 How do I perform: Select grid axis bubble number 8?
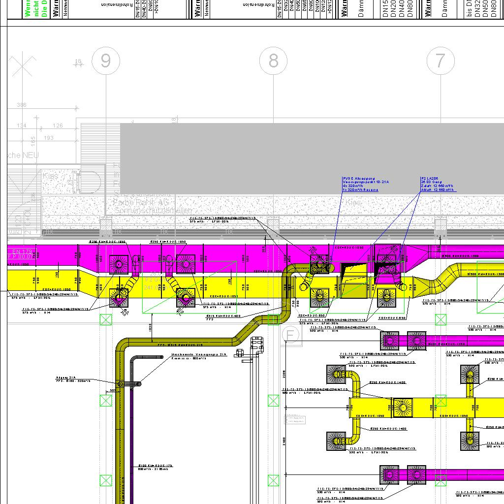tap(273, 61)
